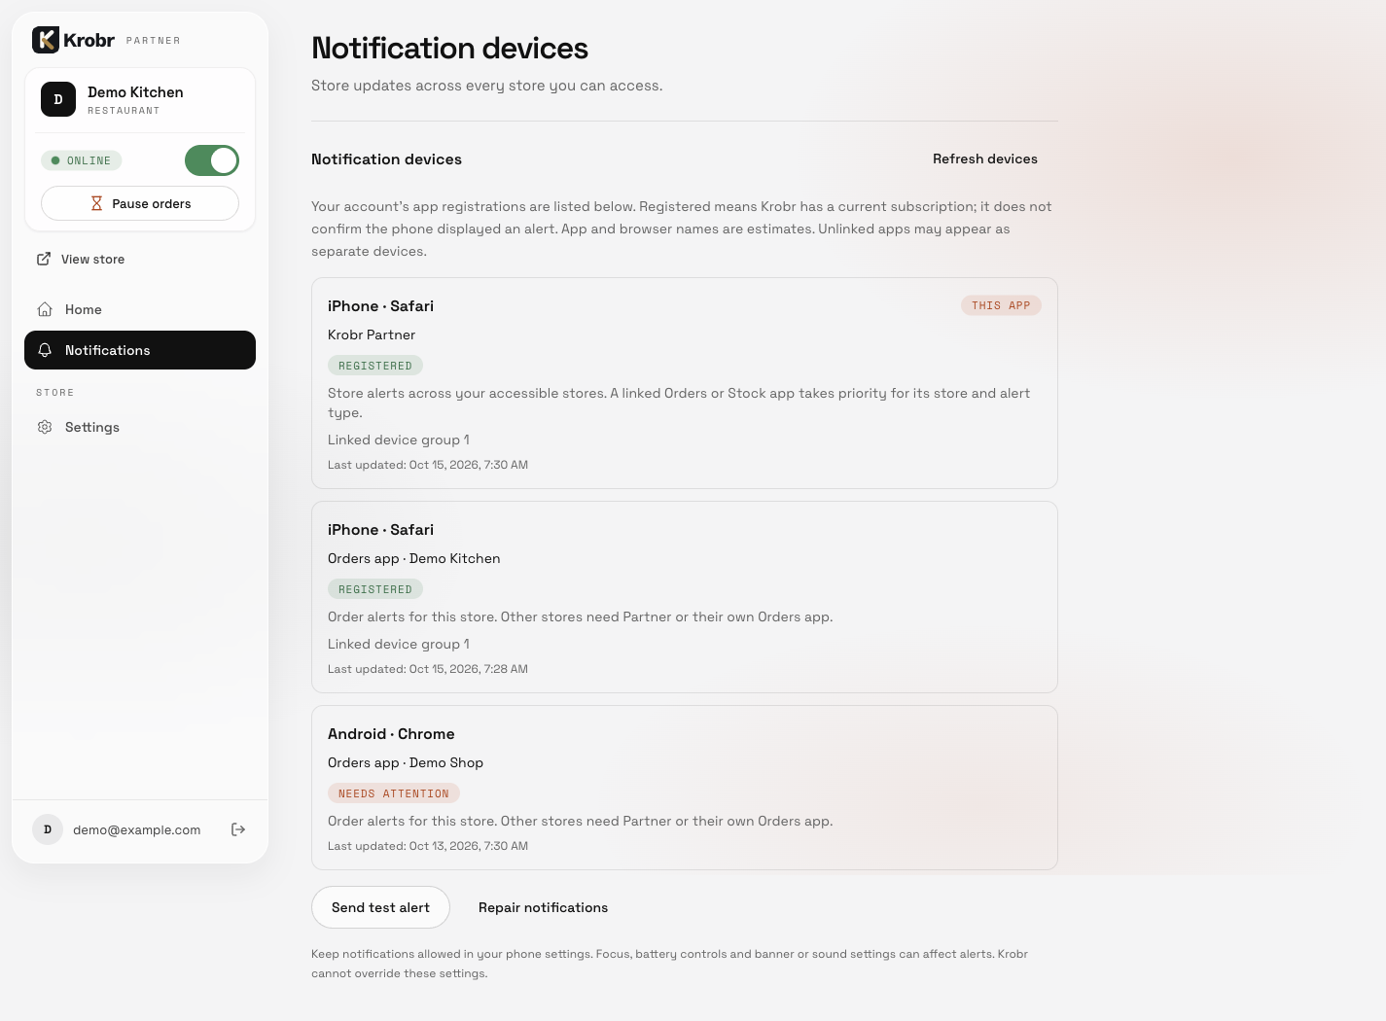This screenshot has height=1021, width=1386.
Task: Click the Krobr logo icon
Action: point(46,40)
